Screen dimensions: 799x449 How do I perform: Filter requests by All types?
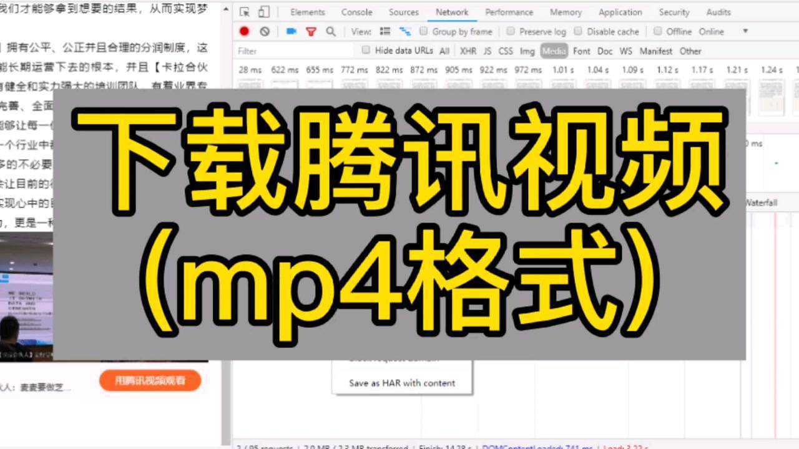[x=444, y=51]
